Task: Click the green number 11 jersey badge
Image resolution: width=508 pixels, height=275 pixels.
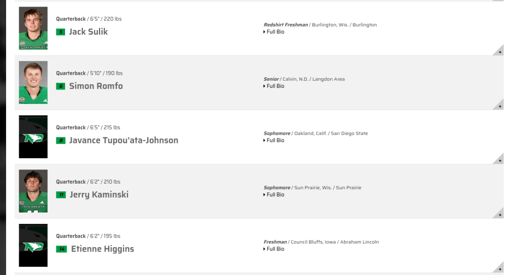Action: [x=61, y=195]
